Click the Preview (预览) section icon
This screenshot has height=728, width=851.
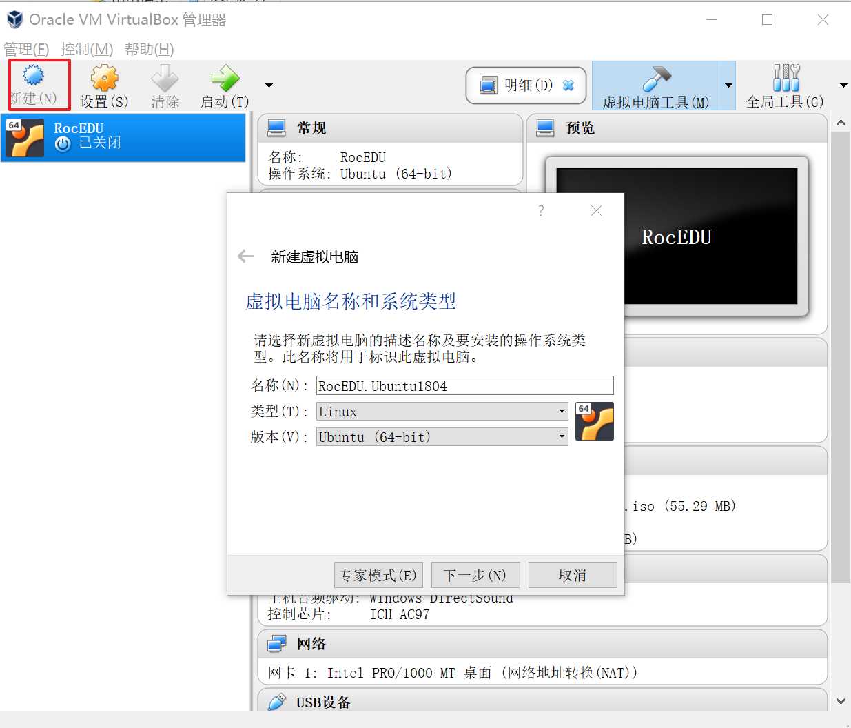click(545, 128)
